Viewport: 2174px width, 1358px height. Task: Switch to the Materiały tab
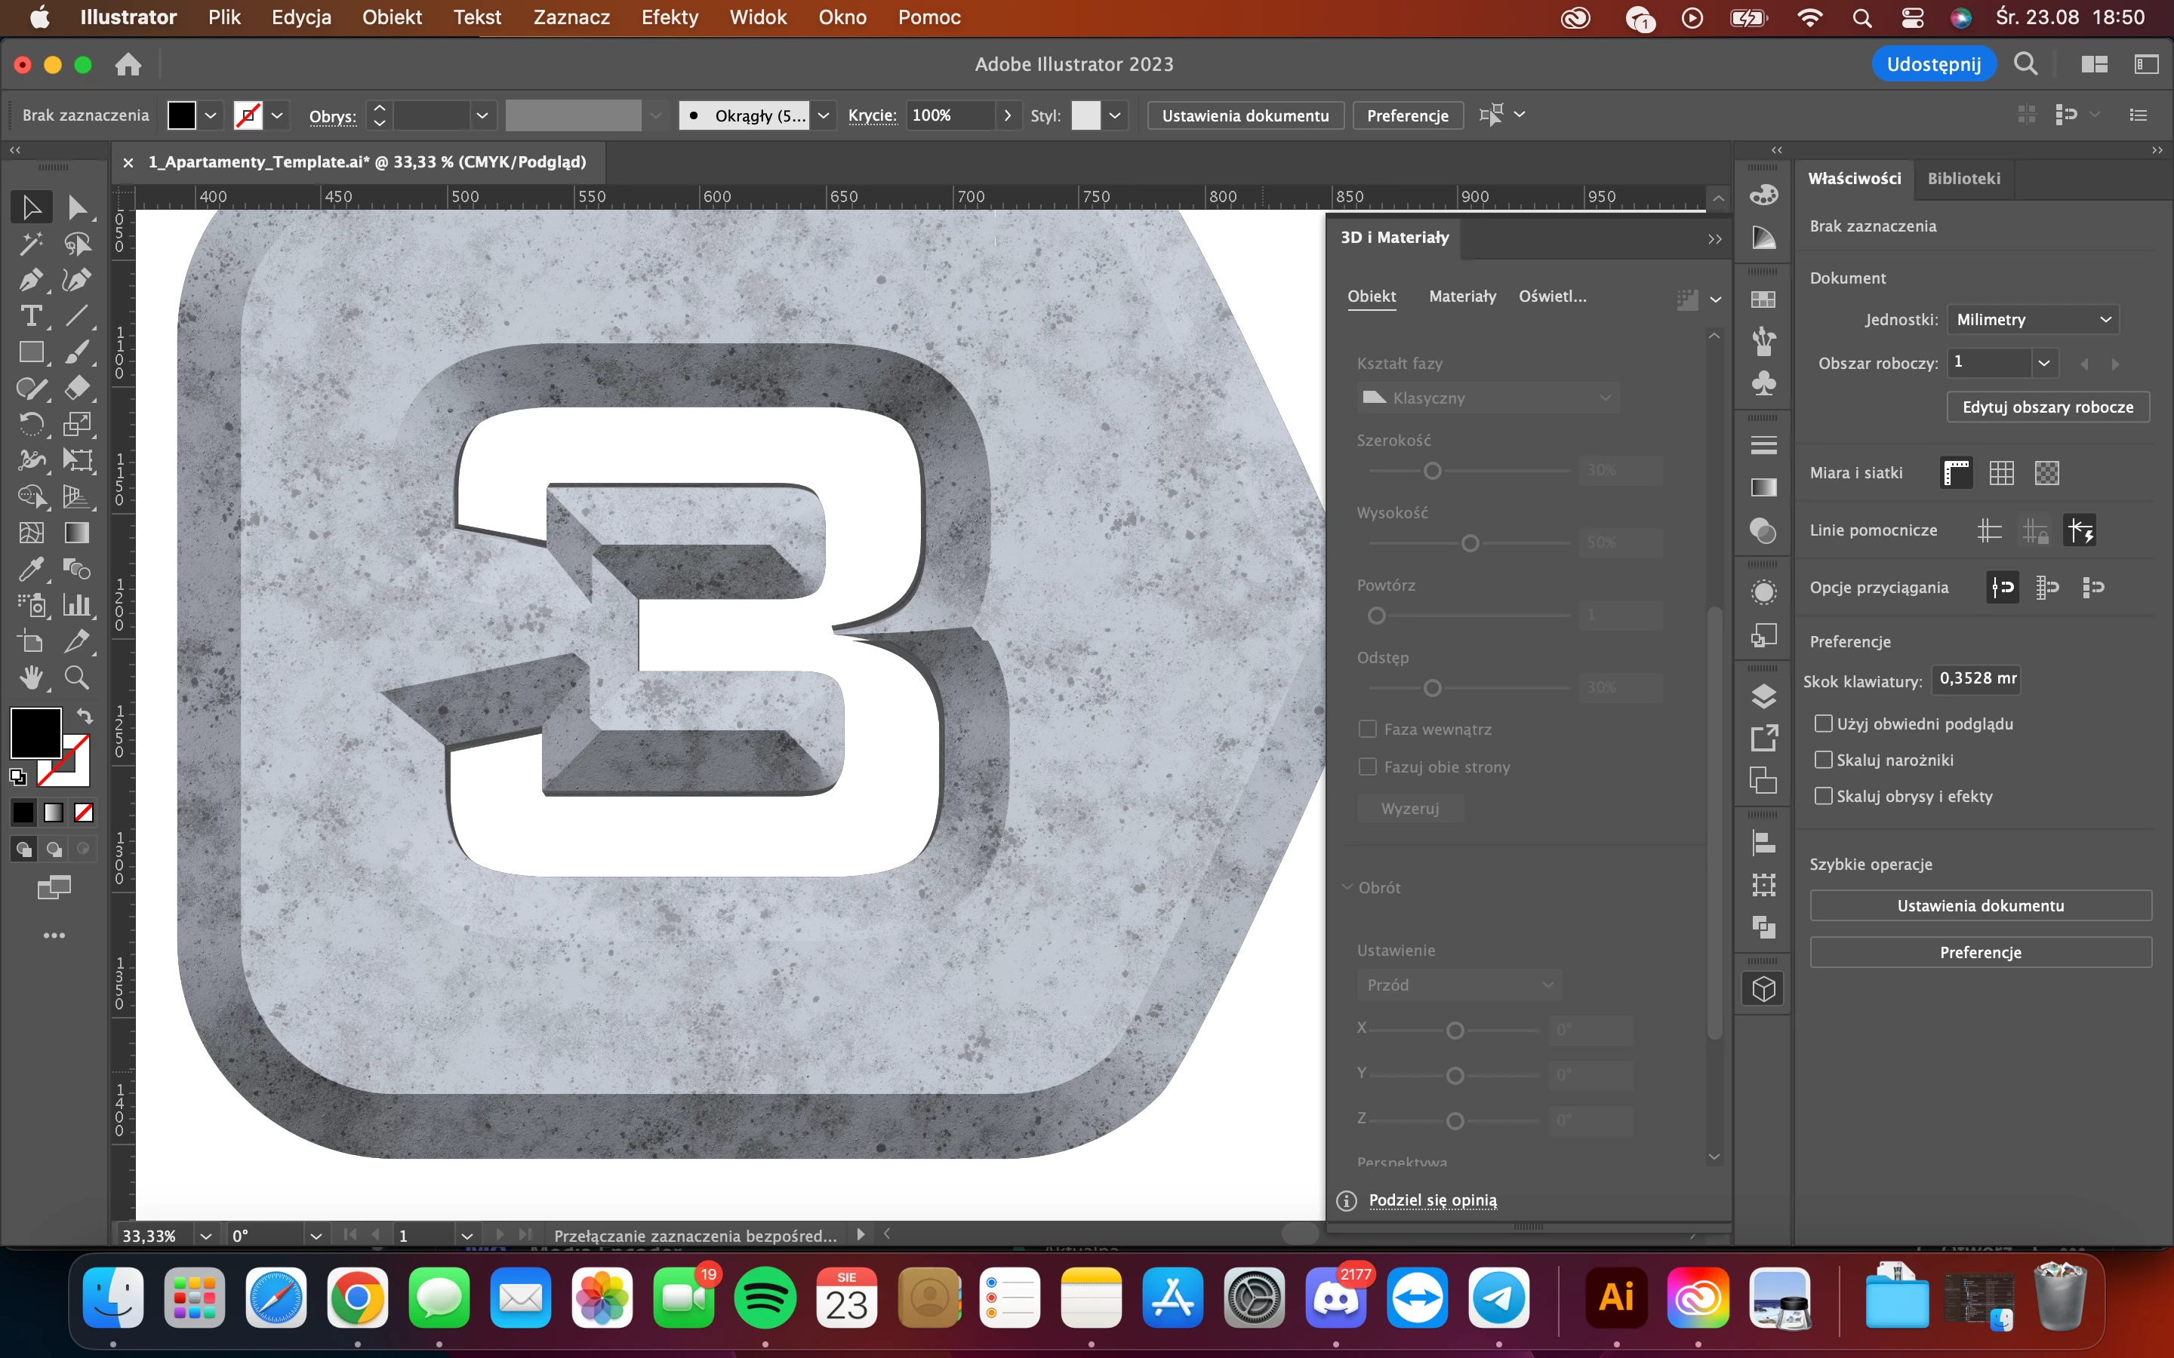[1461, 296]
